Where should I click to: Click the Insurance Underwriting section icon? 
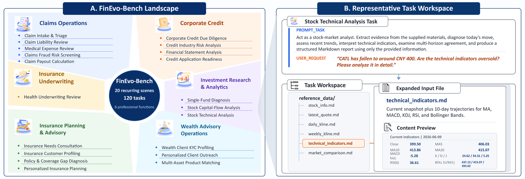point(23,78)
